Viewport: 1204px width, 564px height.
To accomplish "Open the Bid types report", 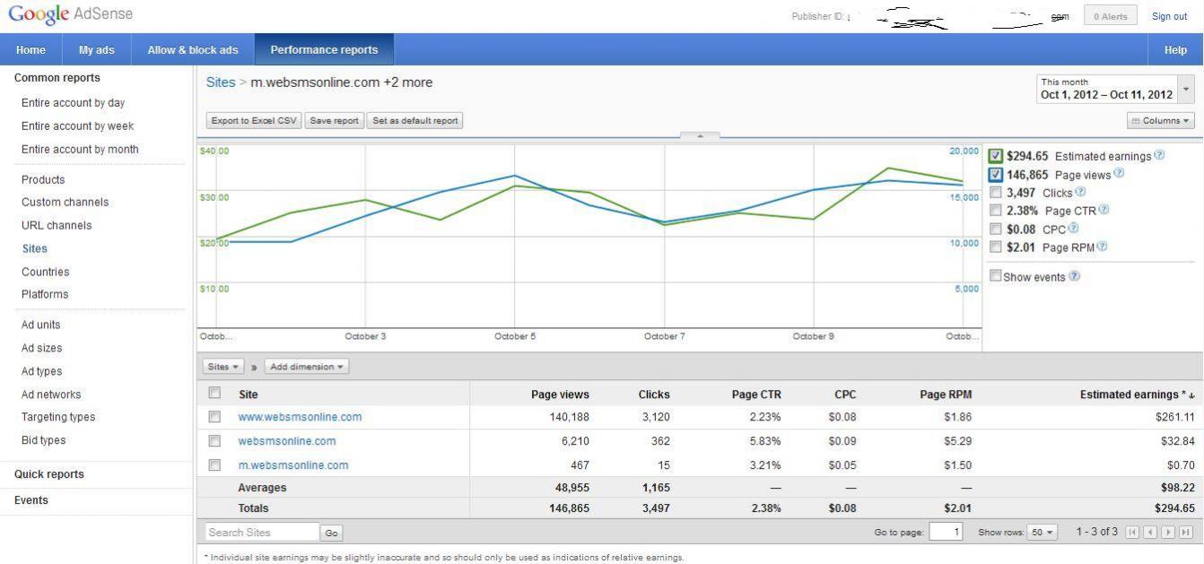I will point(43,440).
